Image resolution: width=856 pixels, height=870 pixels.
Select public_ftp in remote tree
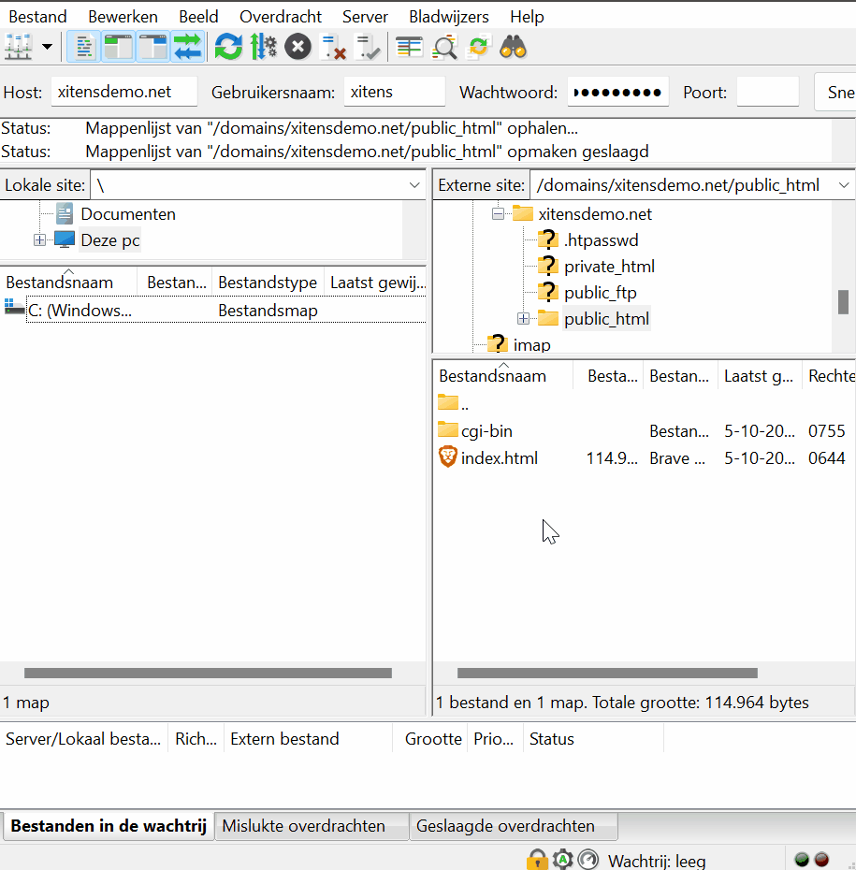(601, 293)
